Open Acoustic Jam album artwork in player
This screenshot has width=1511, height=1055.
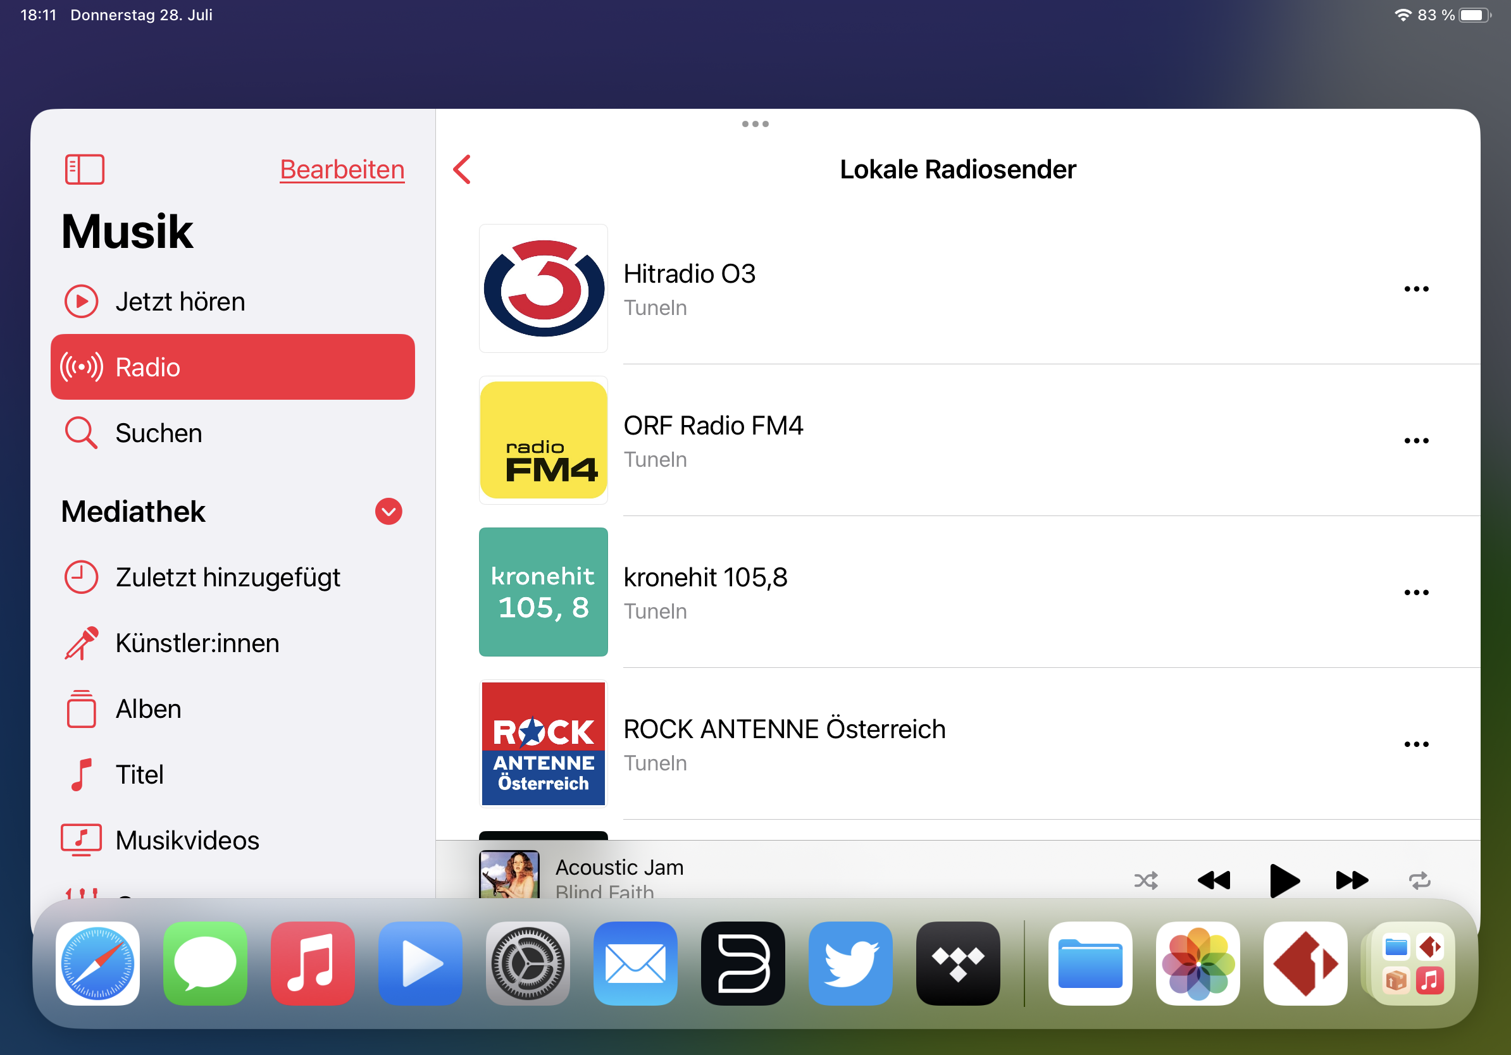pyautogui.click(x=509, y=875)
